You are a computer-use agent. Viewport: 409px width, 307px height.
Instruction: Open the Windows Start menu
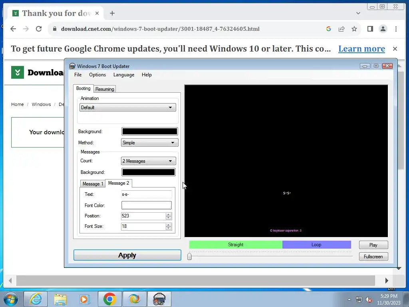pos(10,299)
